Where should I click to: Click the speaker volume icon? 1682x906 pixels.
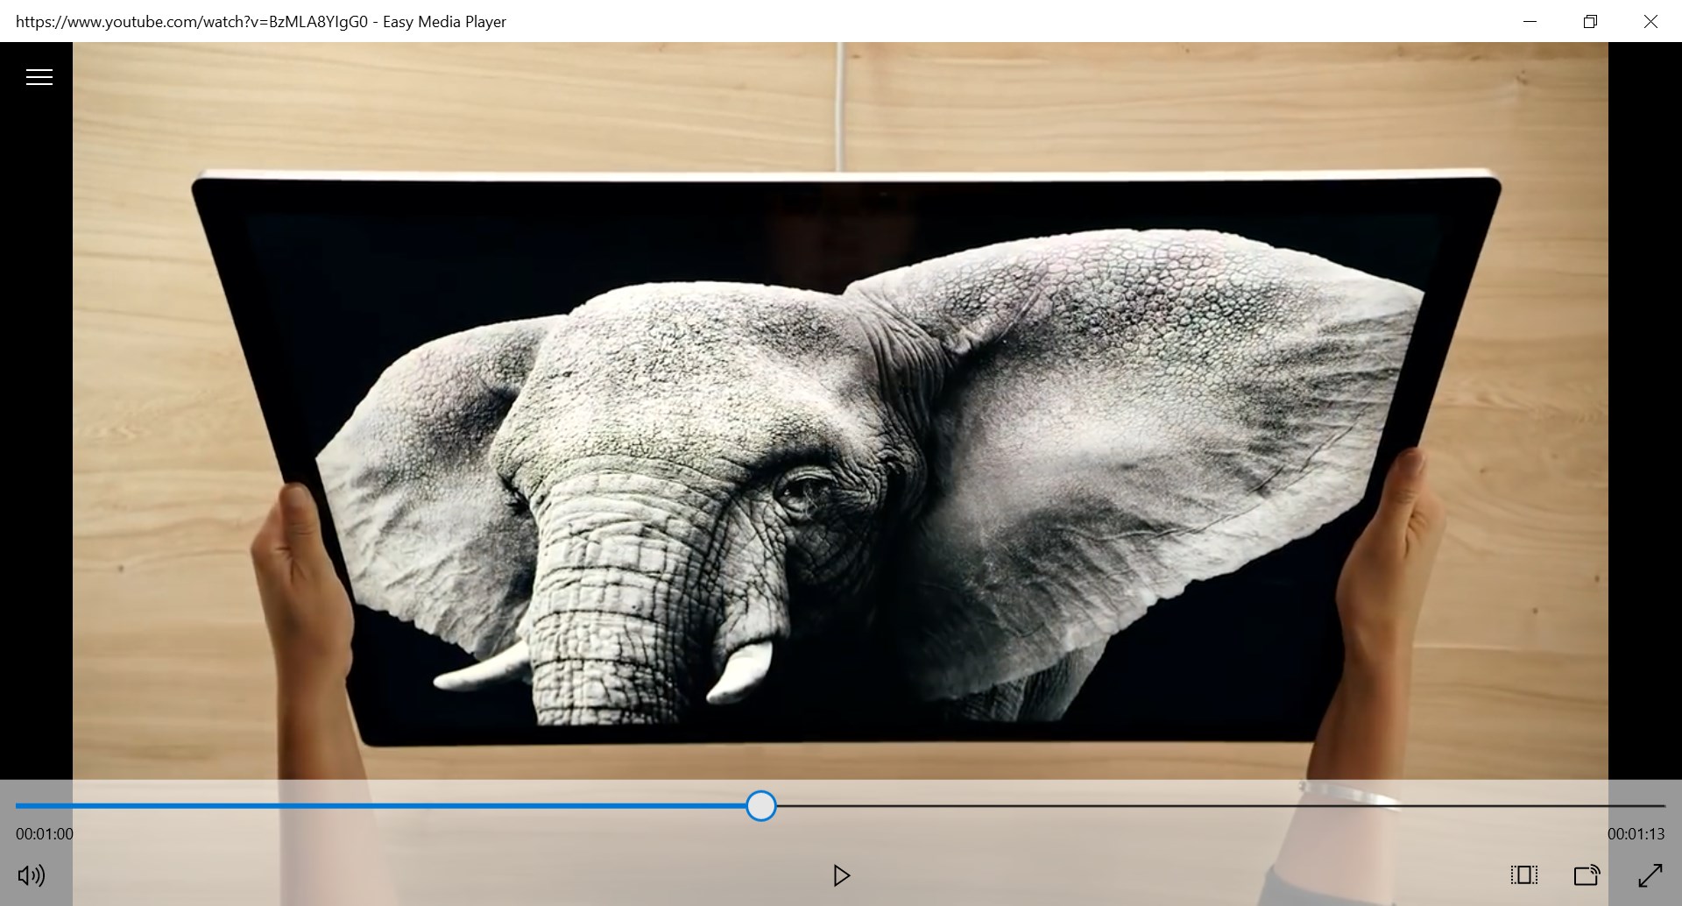[x=32, y=874]
